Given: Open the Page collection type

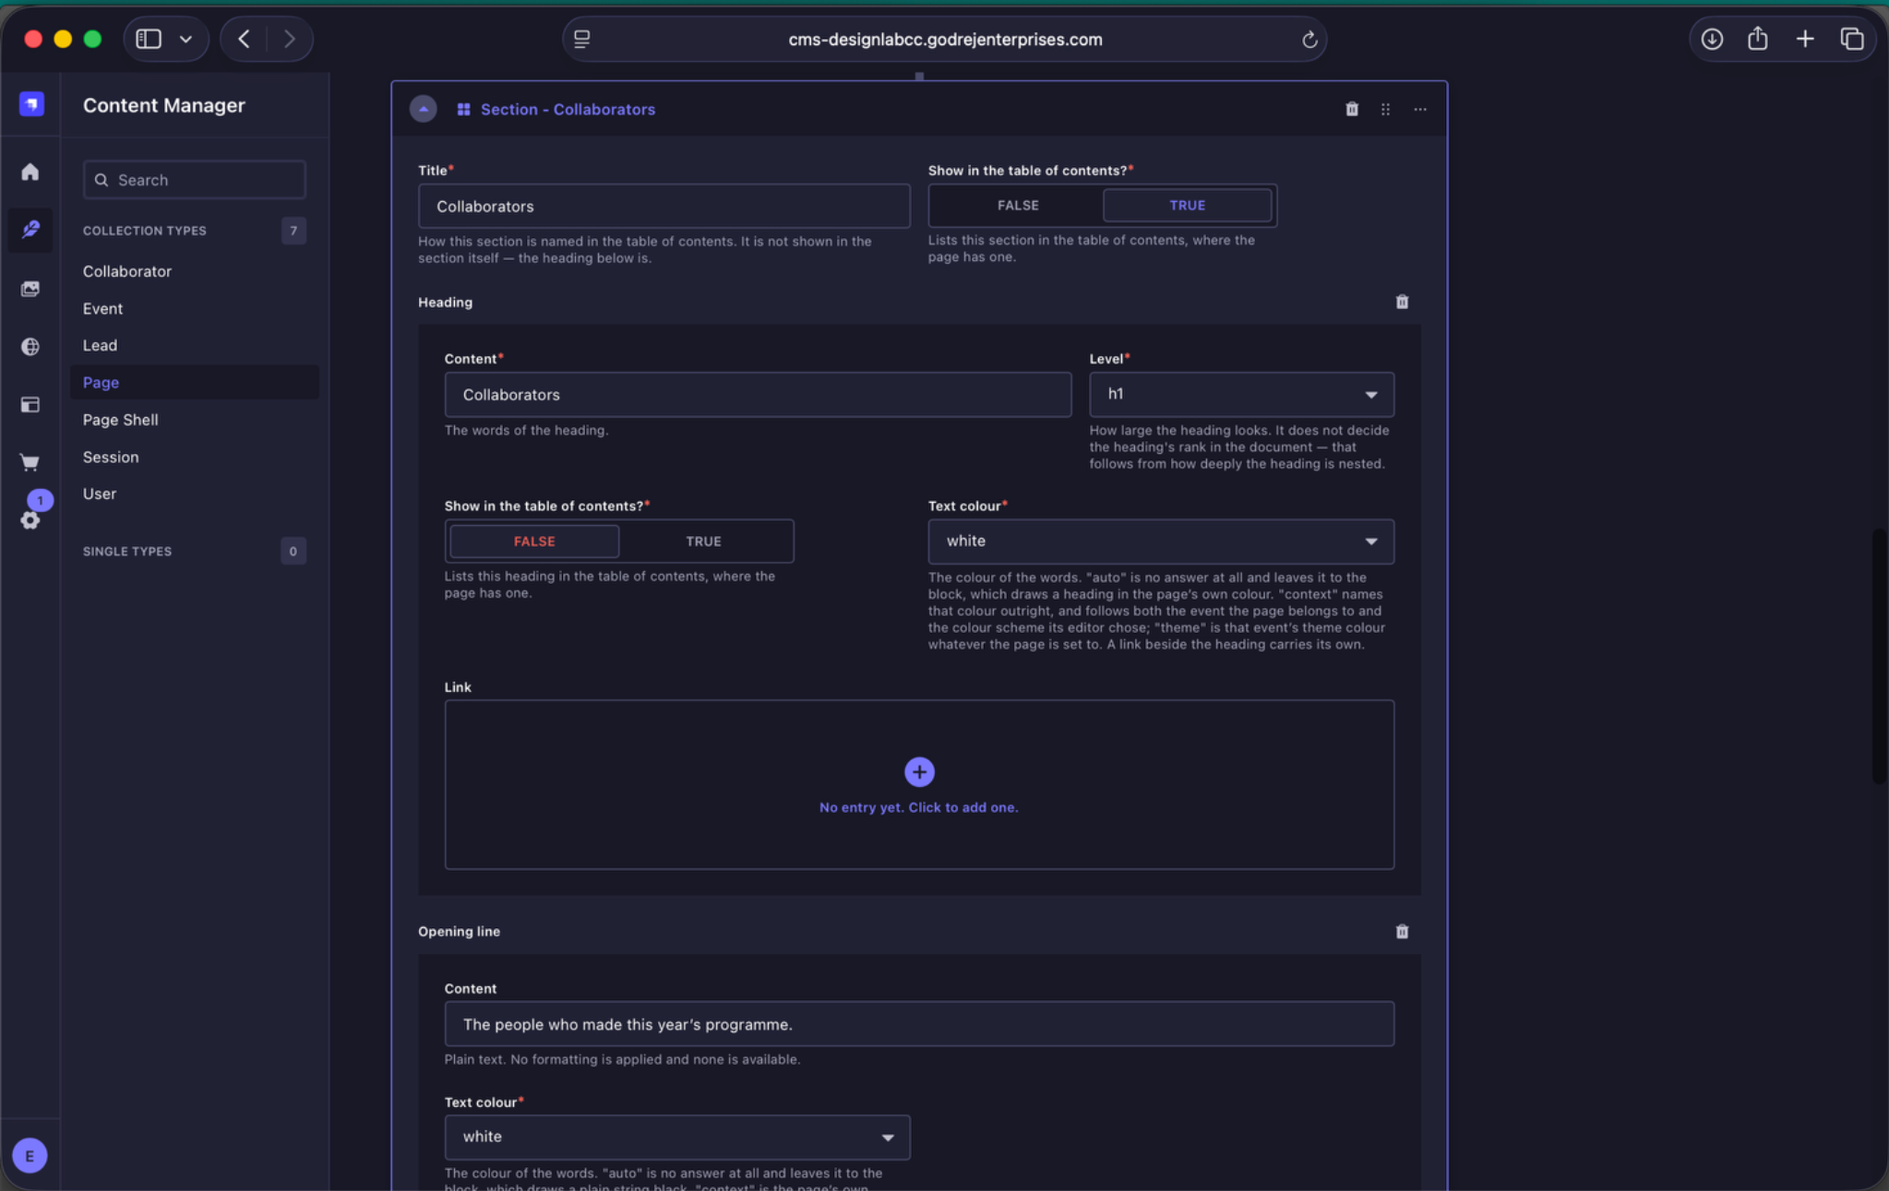Looking at the screenshot, I should (195, 382).
